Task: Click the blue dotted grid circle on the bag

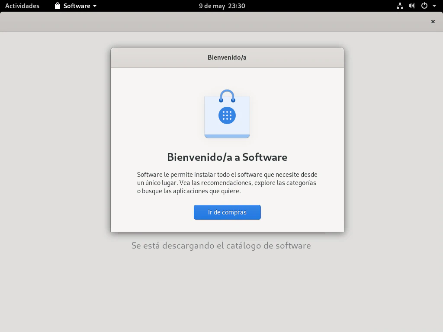Action: pos(227,115)
